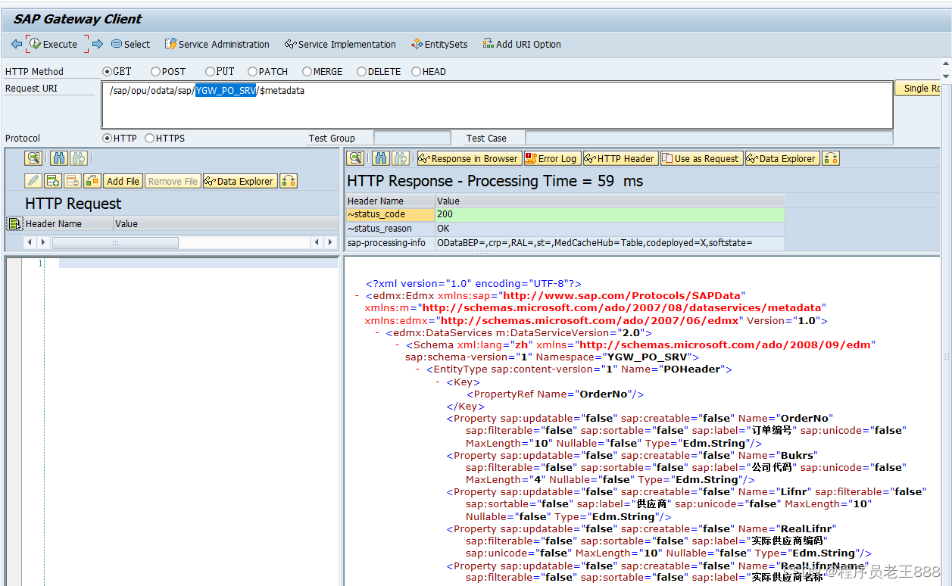The image size is (952, 586).
Task: Select the status code value 200
Action: coord(610,214)
